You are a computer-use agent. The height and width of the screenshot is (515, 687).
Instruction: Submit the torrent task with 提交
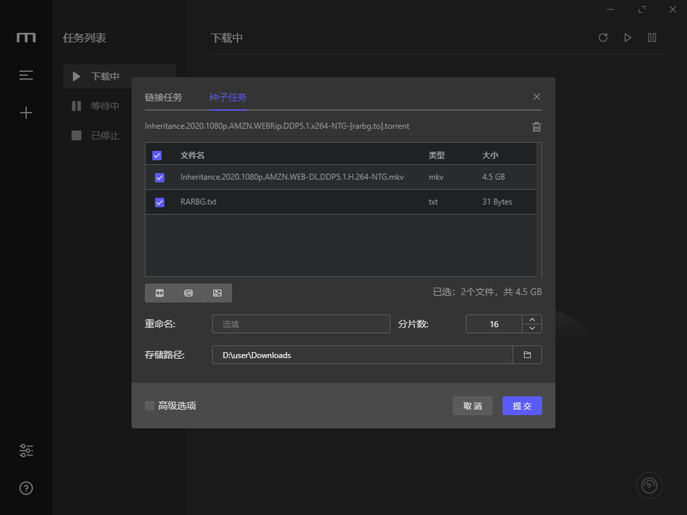coord(522,406)
